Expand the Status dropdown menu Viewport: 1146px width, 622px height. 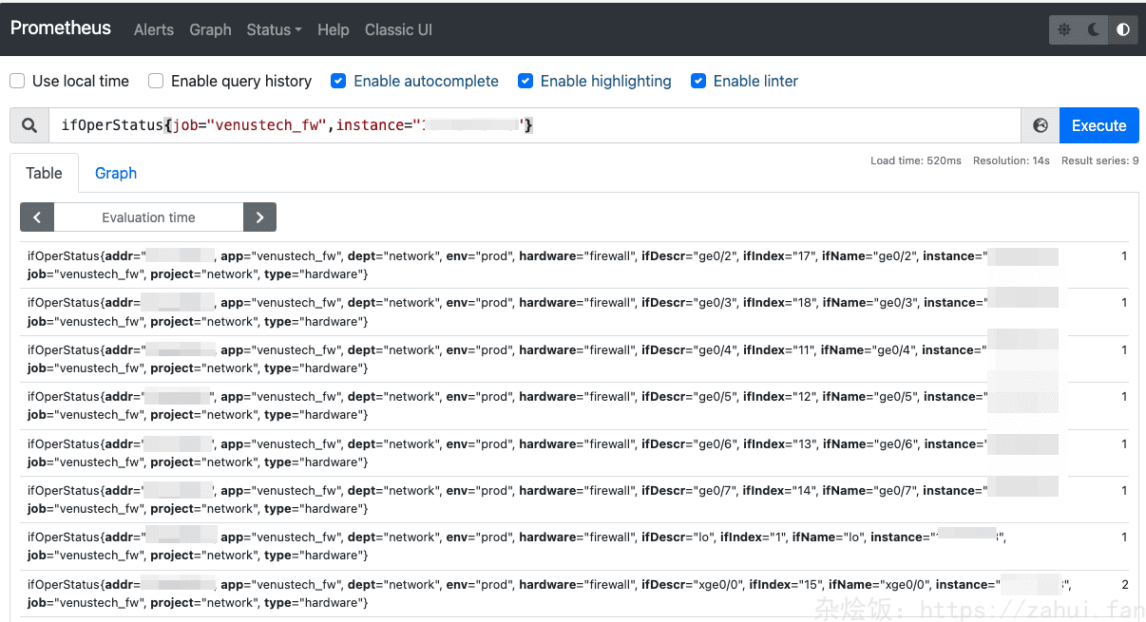click(274, 29)
